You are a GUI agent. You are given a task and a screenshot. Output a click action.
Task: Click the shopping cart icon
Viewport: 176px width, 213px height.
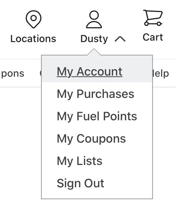click(153, 18)
